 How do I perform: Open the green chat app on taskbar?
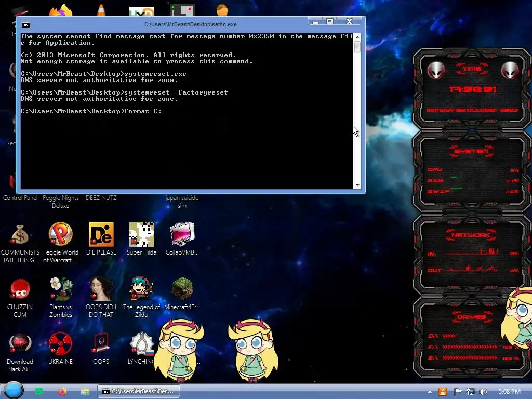39,391
